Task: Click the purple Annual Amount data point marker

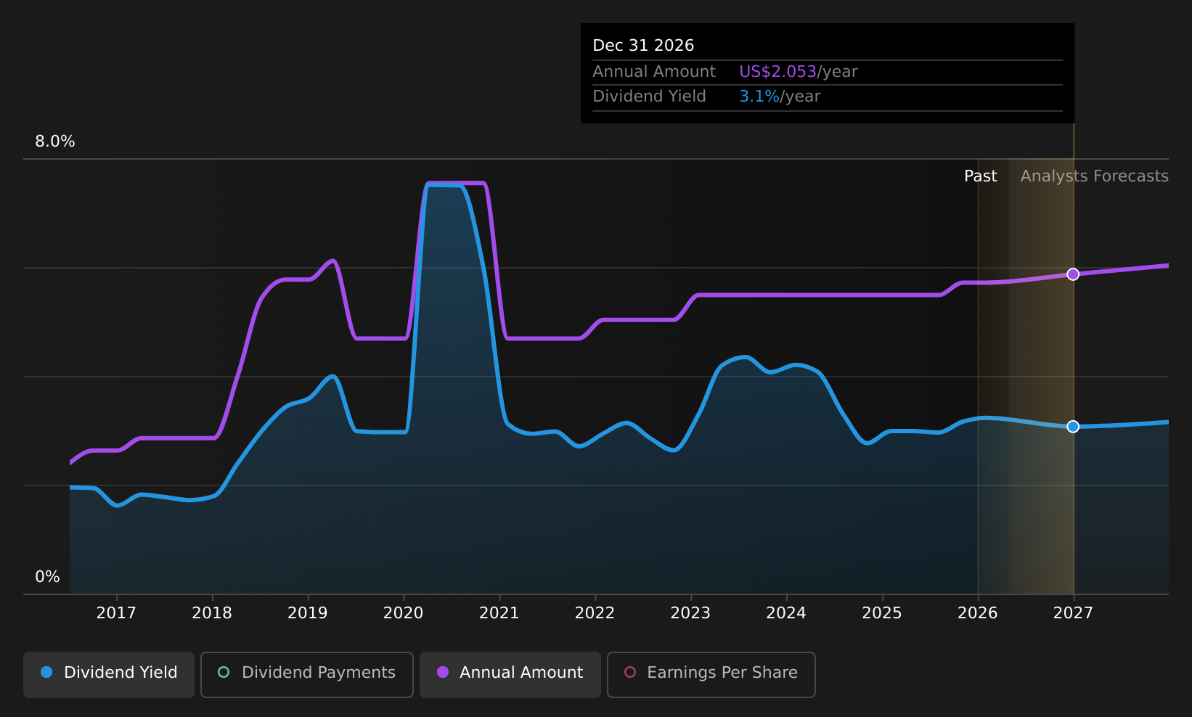Action: coord(1073,274)
